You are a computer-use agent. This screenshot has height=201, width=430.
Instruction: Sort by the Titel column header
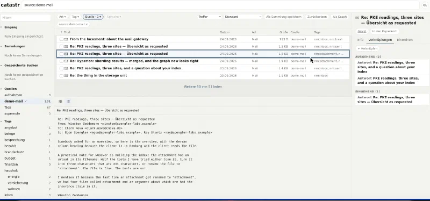pyautogui.click(x=67, y=32)
